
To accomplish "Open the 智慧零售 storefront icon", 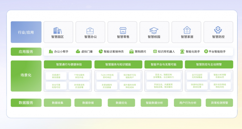I will click(123, 30).
